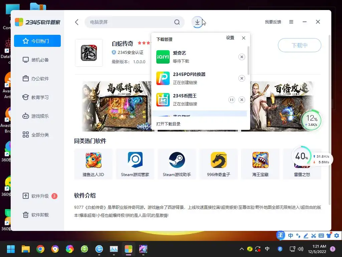Toggle 中 language mode on IME toolbar
The width and height of the screenshot is (342, 257).
coord(291,236)
